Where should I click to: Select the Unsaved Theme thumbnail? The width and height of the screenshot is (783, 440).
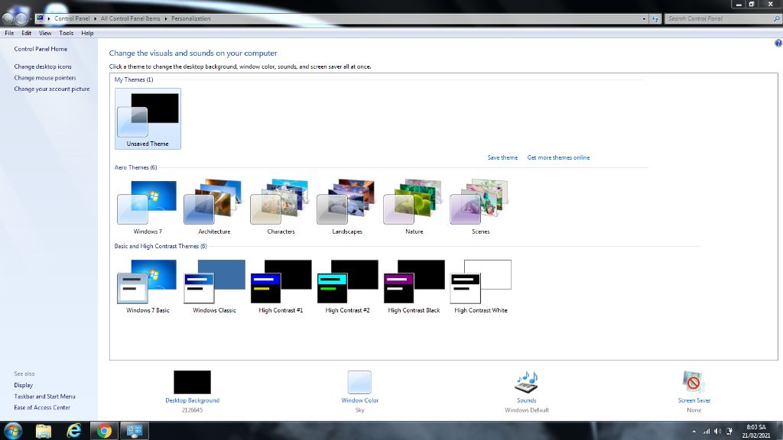click(x=148, y=118)
